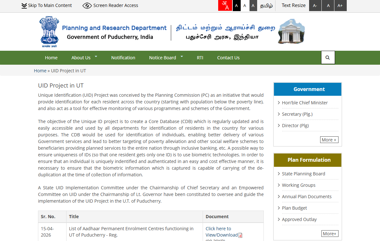
Task: Open the Contact Us menu item
Action: (x=228, y=58)
